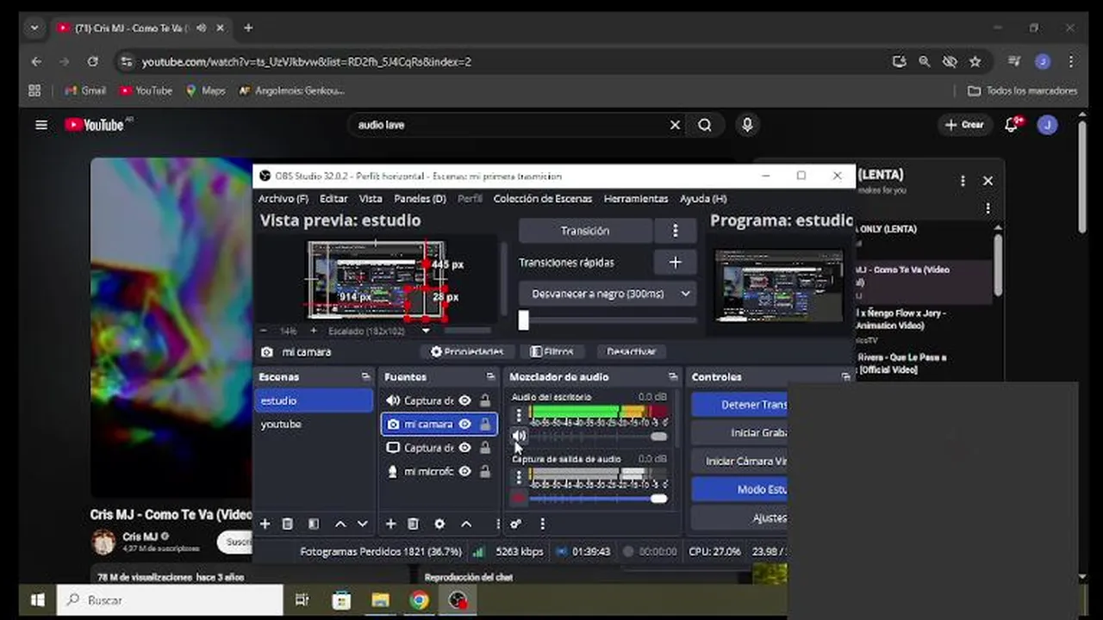The height and width of the screenshot is (620, 1103).
Task: Open source properties gear in Fuentes toolbar
Action: coord(439,524)
